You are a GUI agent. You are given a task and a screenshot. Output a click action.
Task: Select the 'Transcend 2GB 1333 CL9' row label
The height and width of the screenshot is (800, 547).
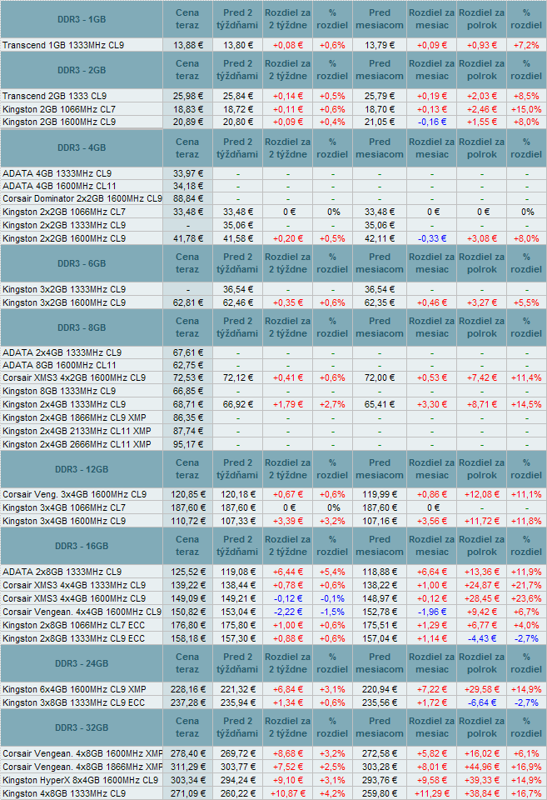coord(55,96)
